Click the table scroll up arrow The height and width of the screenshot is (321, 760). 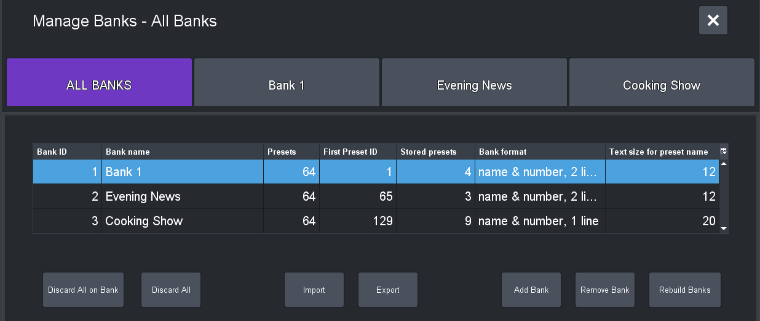(724, 164)
